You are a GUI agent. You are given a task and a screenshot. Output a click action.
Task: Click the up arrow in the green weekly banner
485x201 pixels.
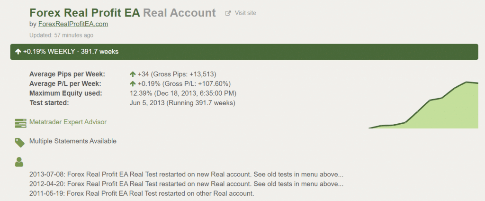(18, 52)
